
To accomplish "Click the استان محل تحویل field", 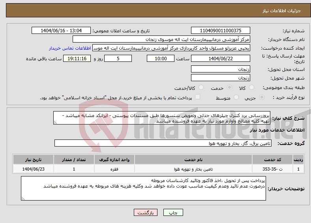I will click(x=220, y=69).
